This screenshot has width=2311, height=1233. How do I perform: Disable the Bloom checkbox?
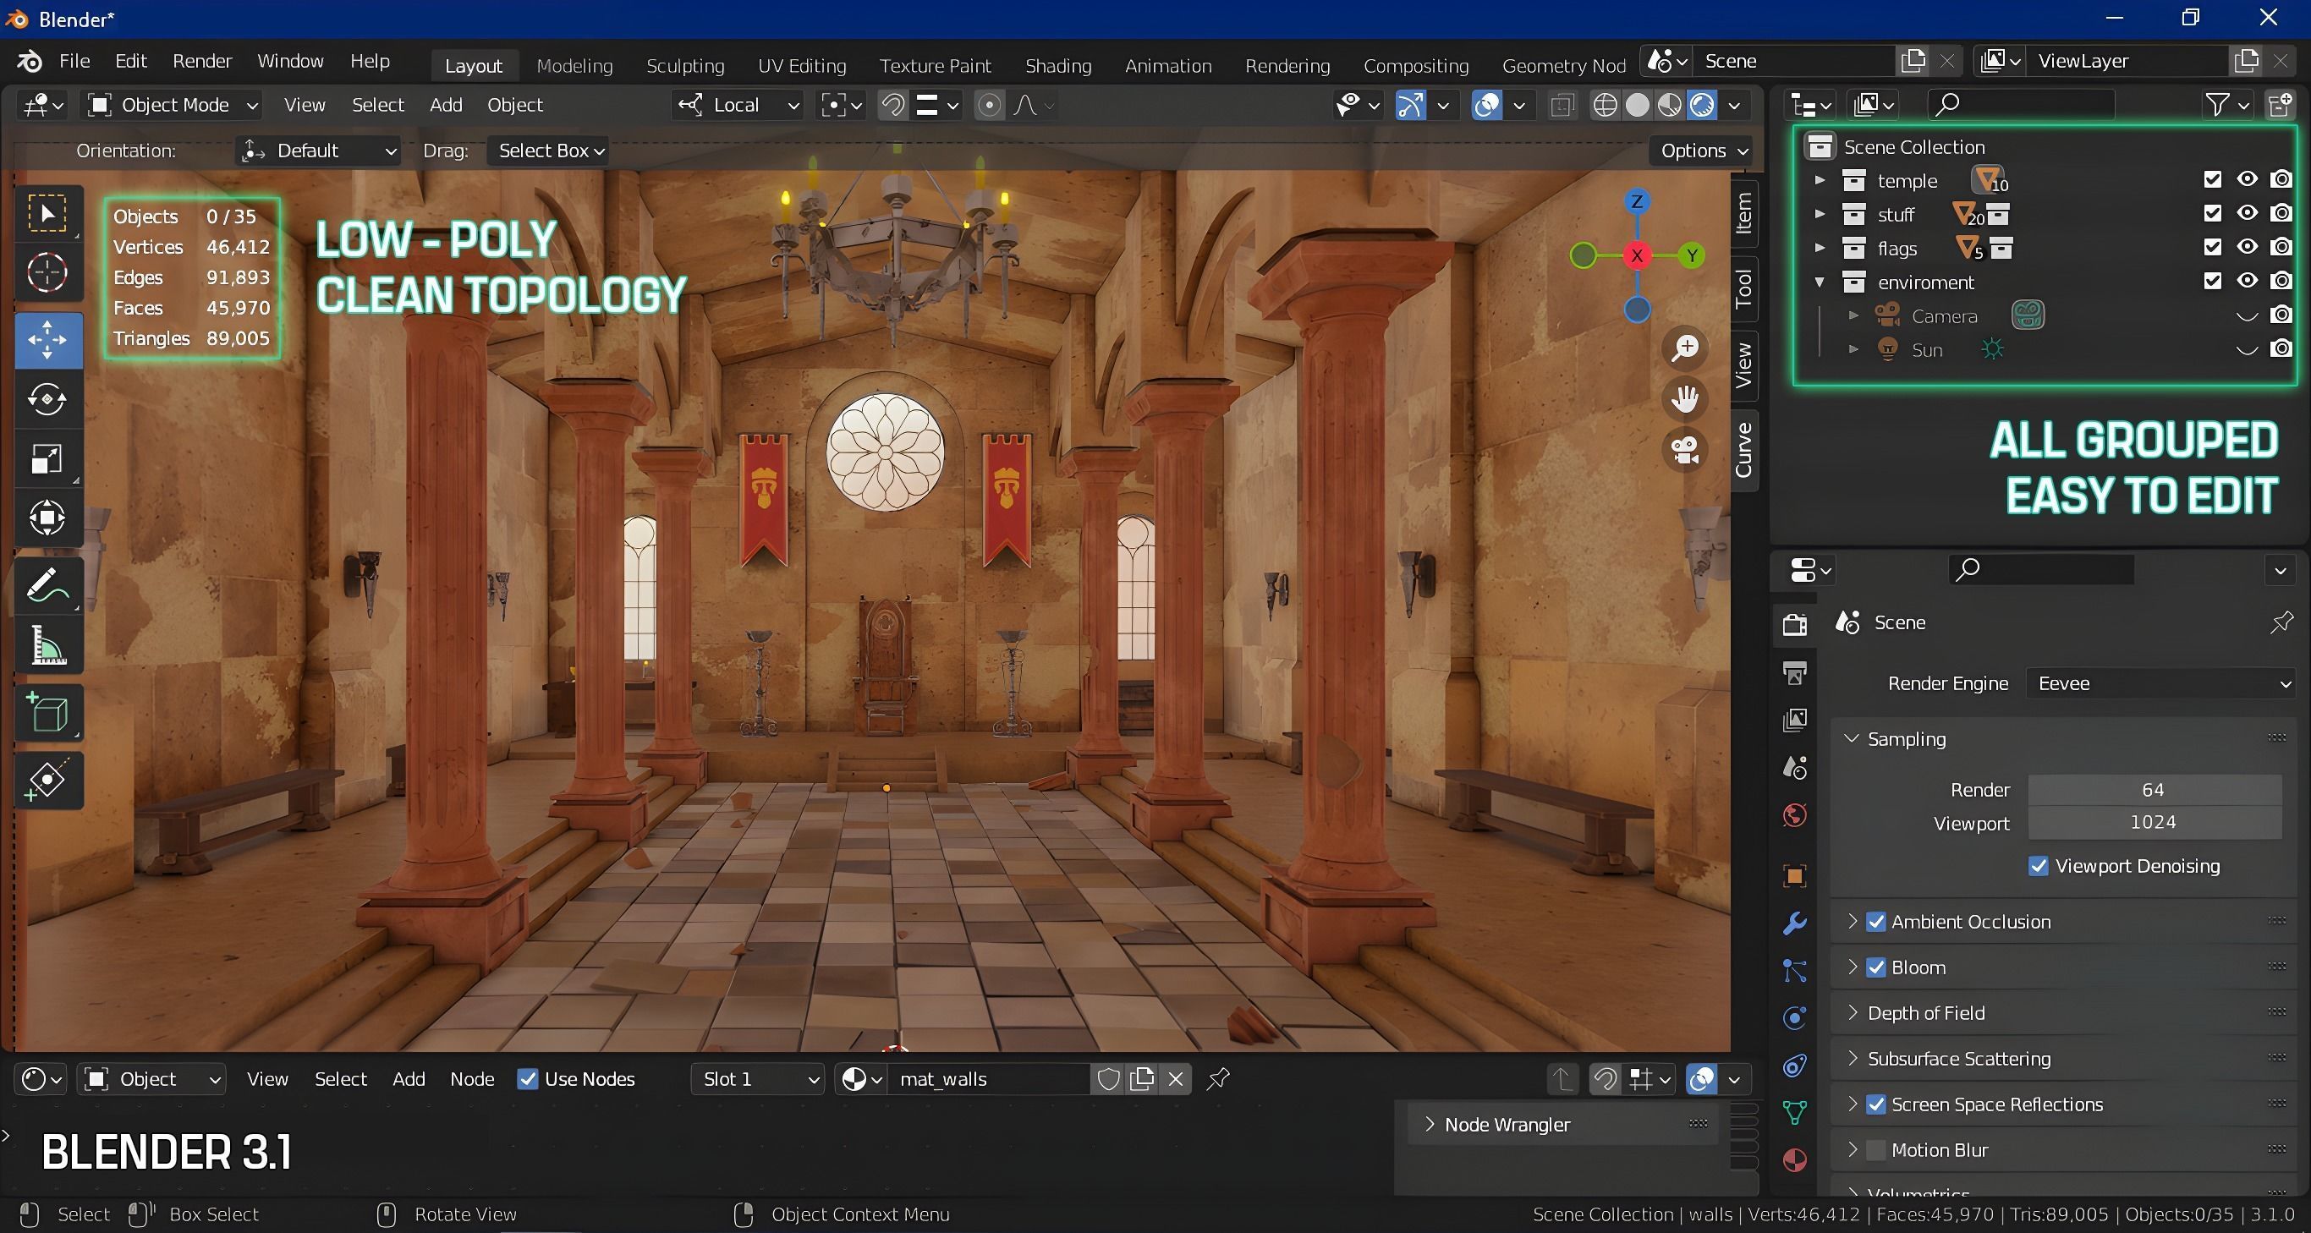tap(1876, 967)
